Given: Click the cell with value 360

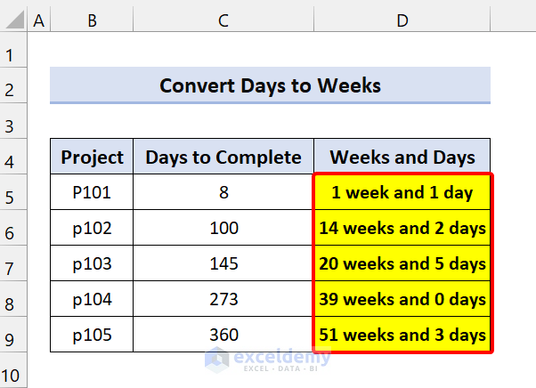Looking at the screenshot, I should coord(223,335).
